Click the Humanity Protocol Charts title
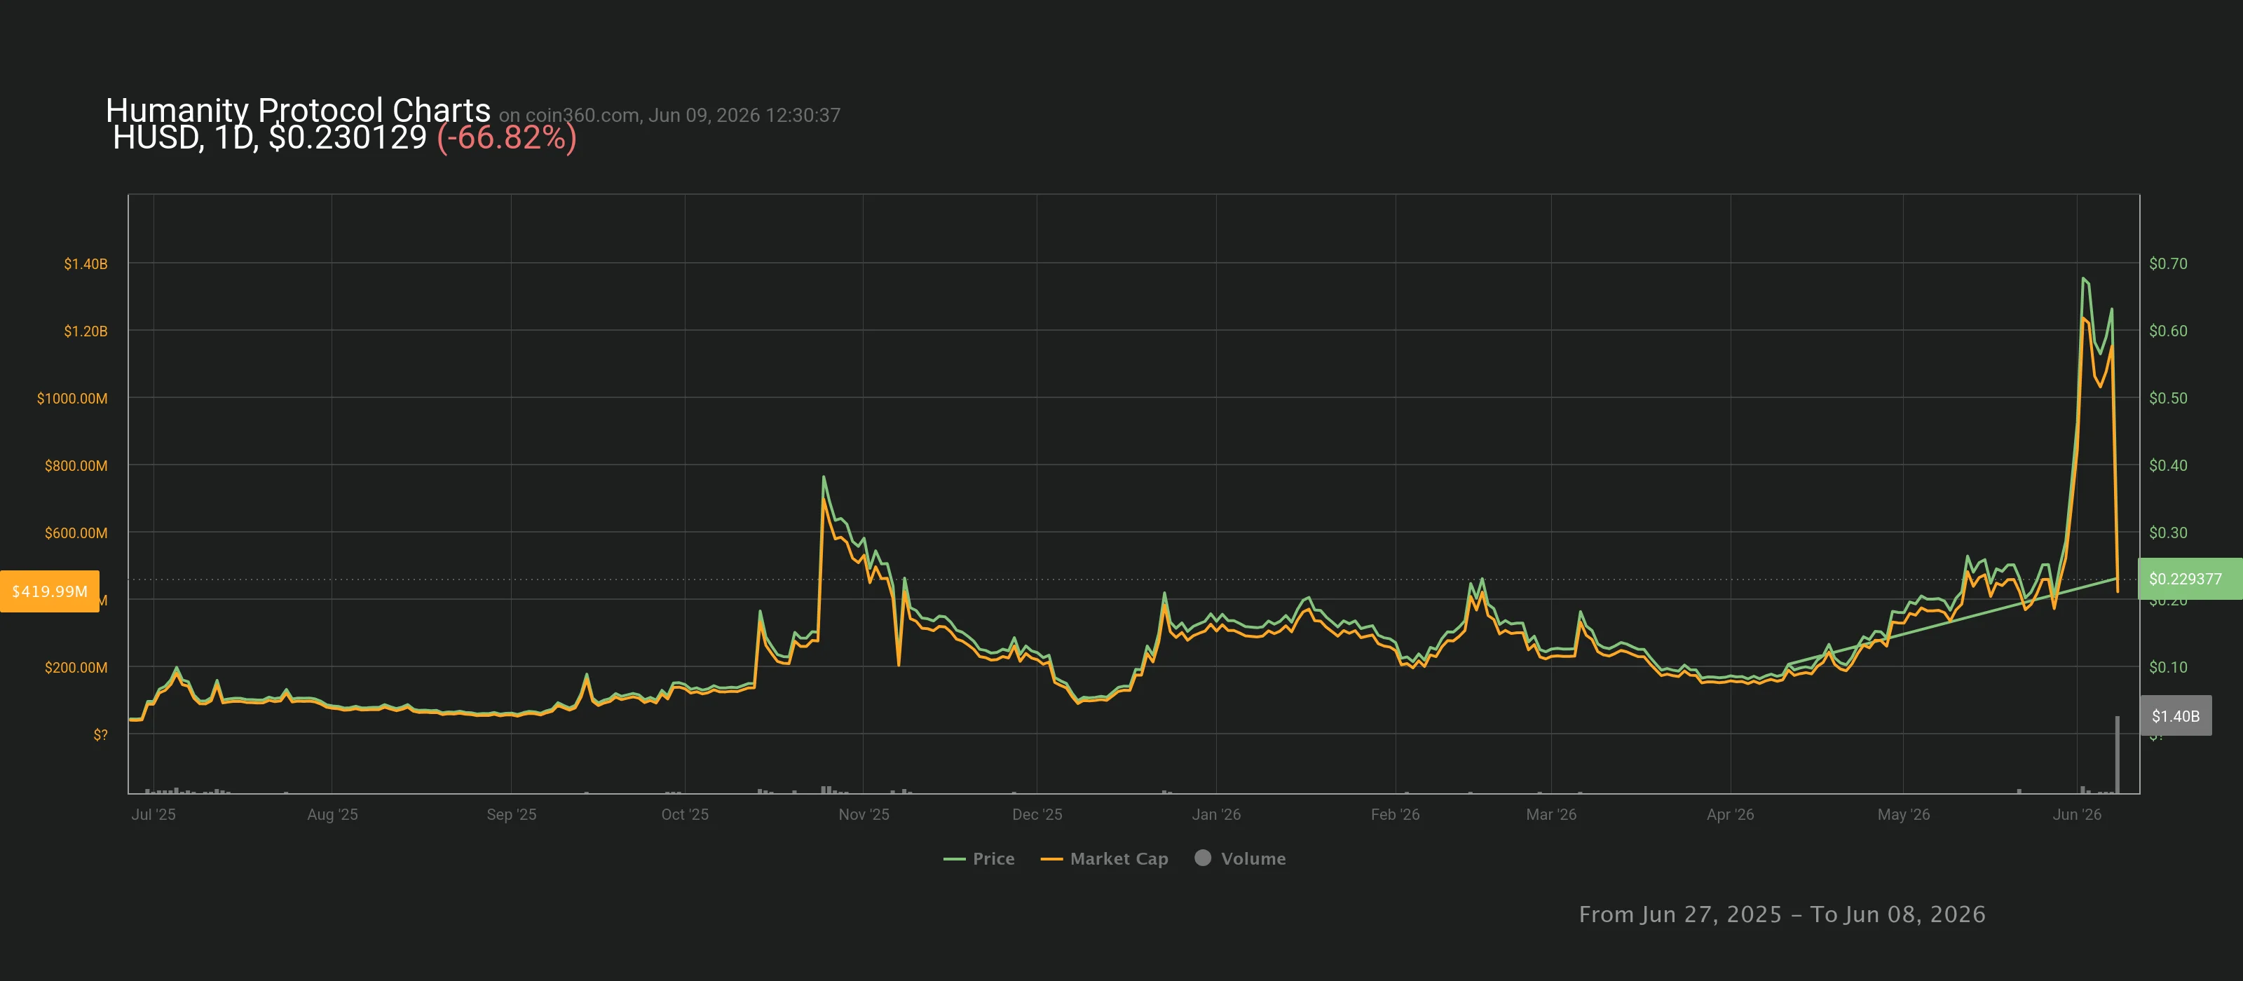 point(298,110)
